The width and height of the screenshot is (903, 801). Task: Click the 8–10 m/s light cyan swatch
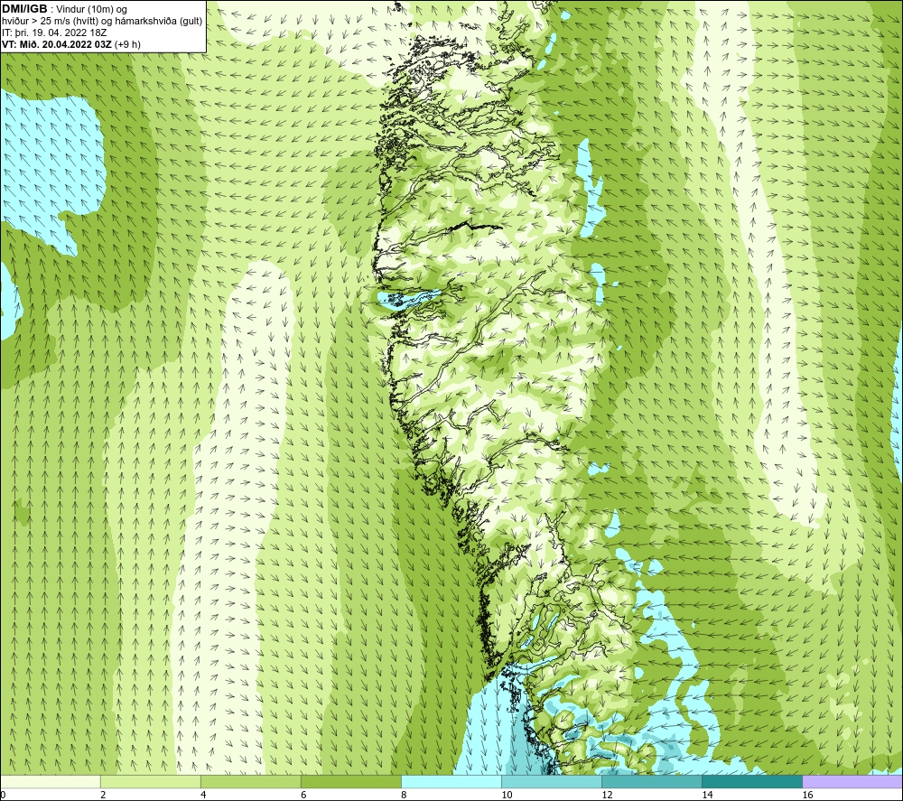(451, 782)
